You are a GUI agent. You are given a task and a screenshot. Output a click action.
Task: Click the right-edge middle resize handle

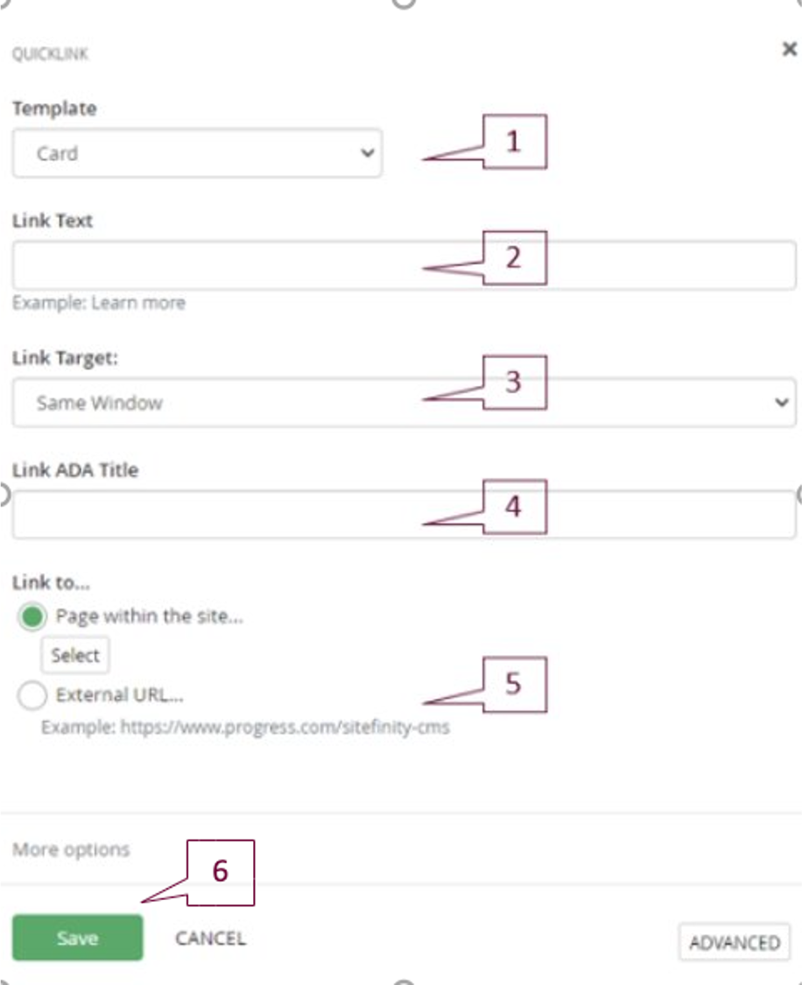point(799,496)
